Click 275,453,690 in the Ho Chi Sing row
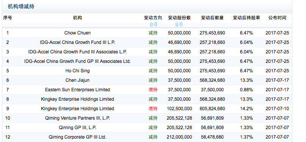Viewport: 306px width, 142px height. click(212, 71)
